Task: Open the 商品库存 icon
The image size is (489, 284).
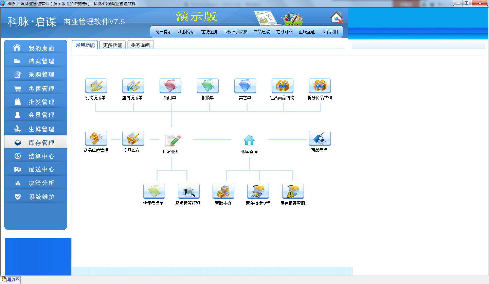Action: 133,138
